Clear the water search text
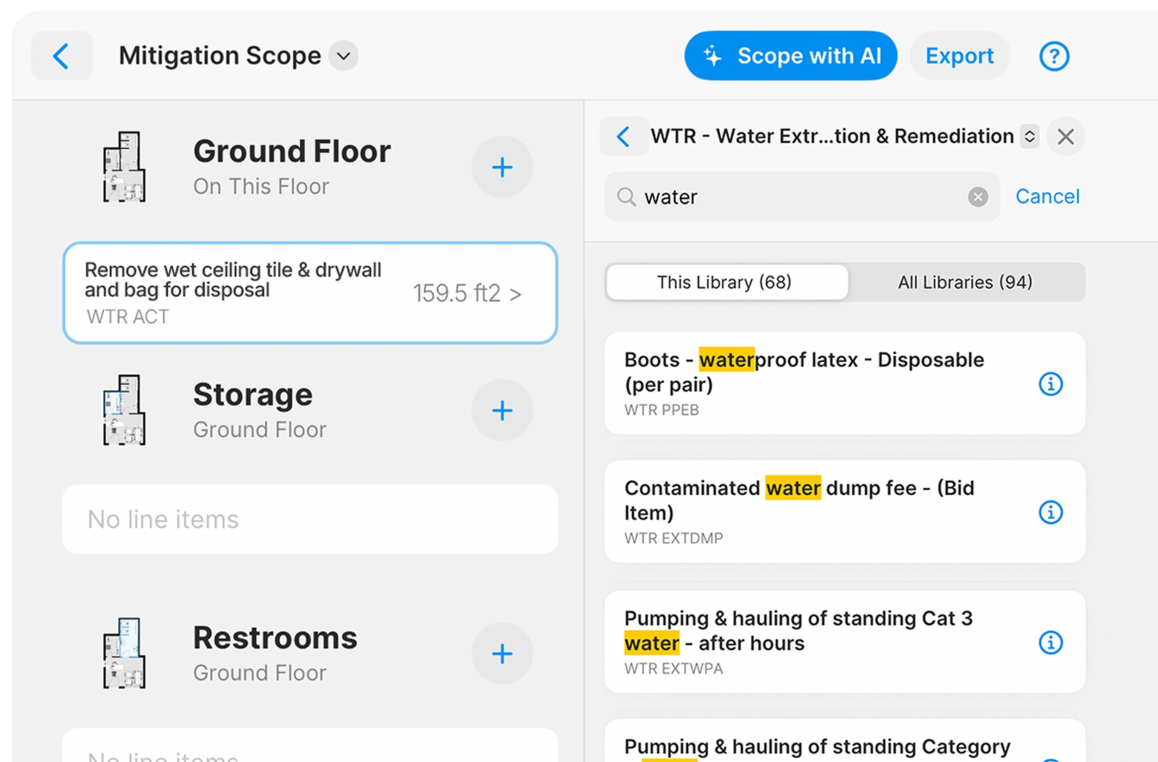 tap(977, 197)
